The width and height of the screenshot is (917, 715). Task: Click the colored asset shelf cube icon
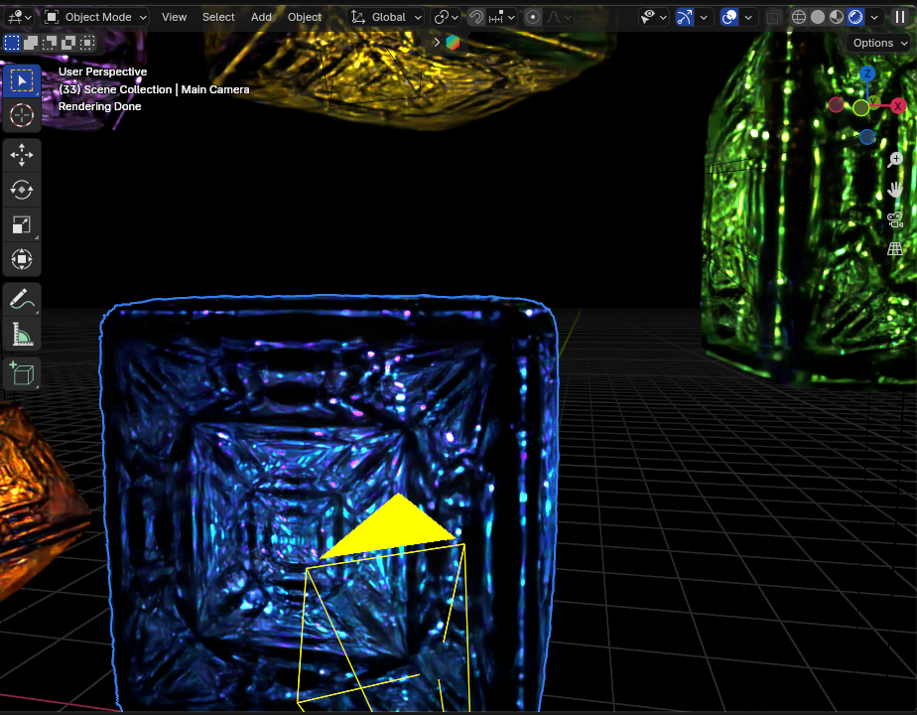point(453,42)
